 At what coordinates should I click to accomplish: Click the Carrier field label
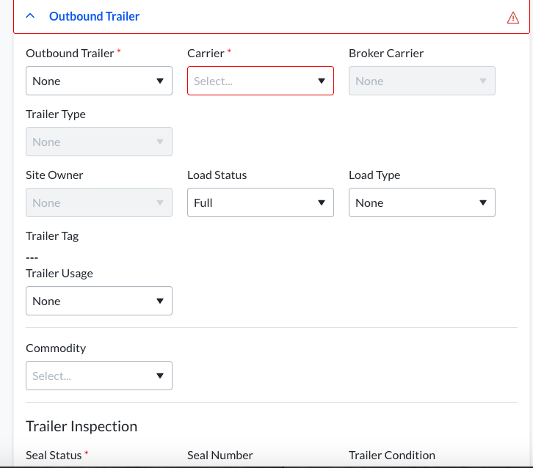(x=206, y=53)
